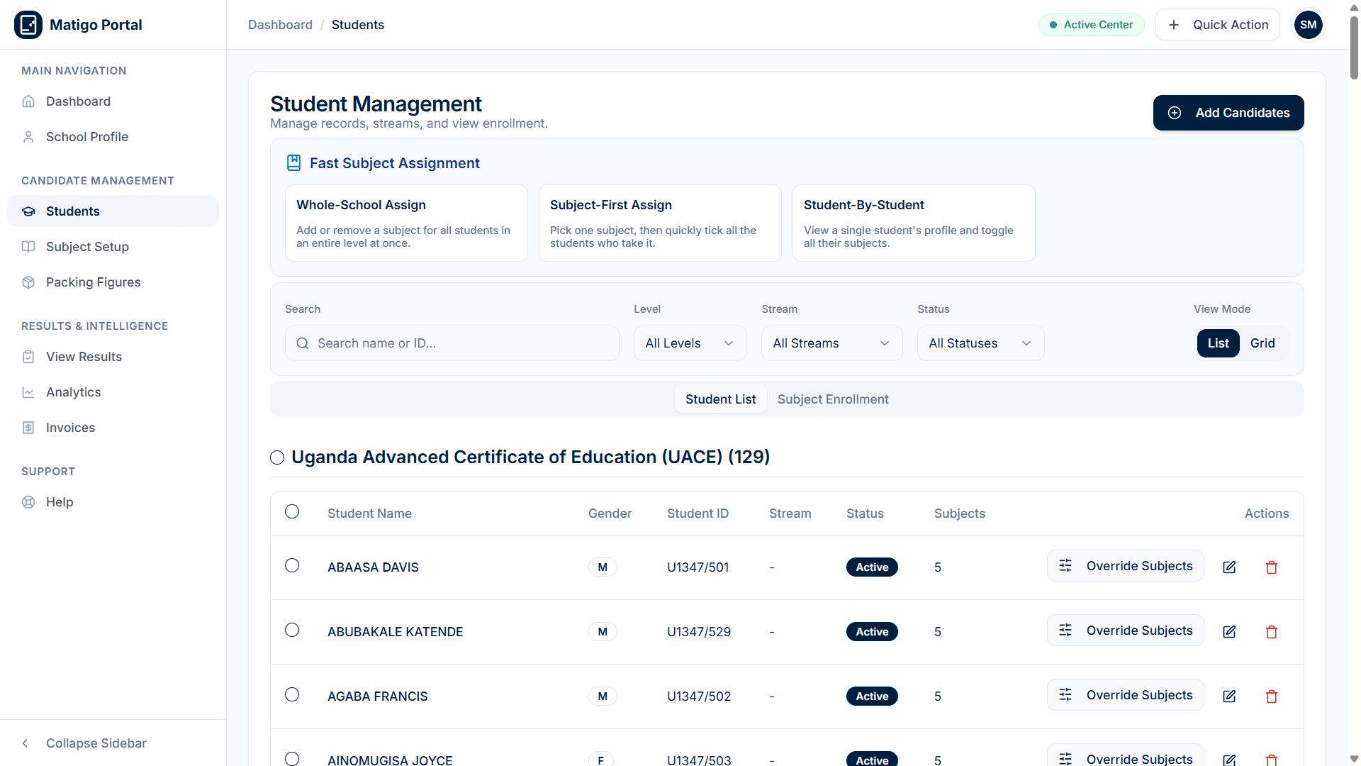Select the UACE group radio button
Viewport: 1361px width, 766px height.
(x=277, y=457)
